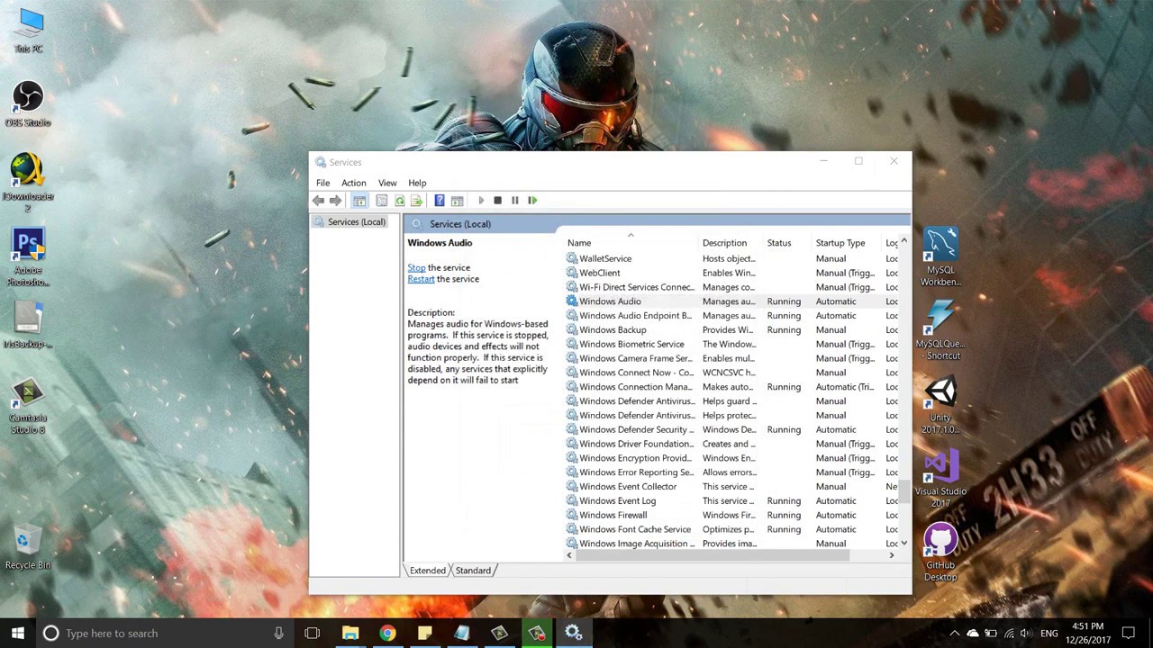
Task: Select Windows Camera Frame Server row
Action: pyautogui.click(x=731, y=358)
